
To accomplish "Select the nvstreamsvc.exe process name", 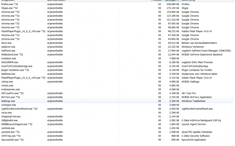I will coord(10,90).
